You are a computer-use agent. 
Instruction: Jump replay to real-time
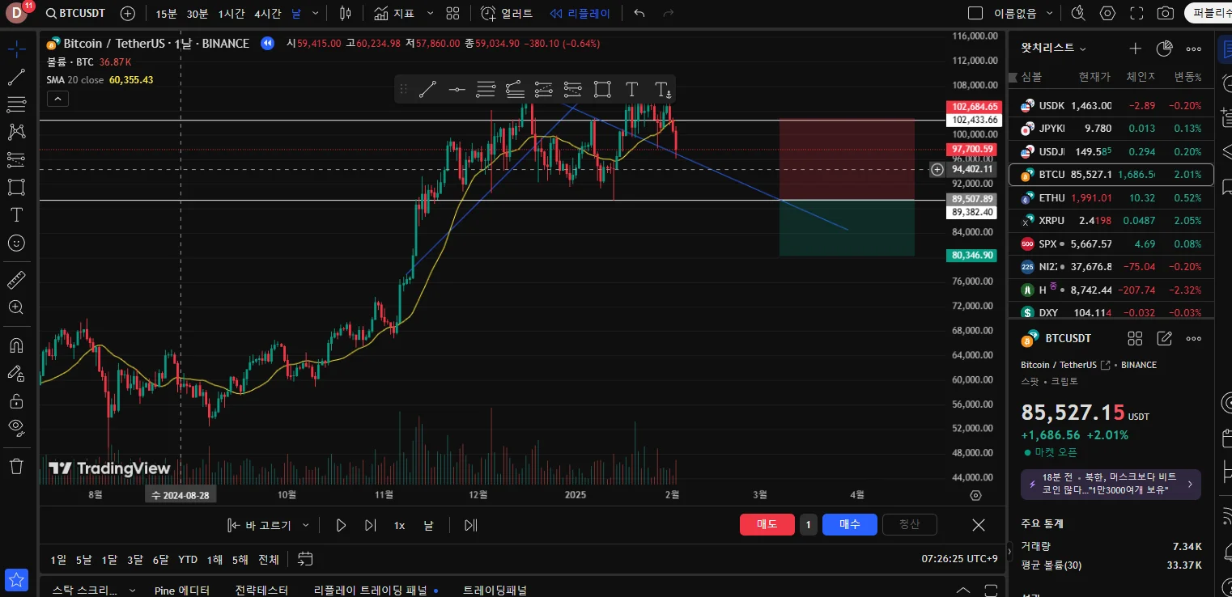470,525
